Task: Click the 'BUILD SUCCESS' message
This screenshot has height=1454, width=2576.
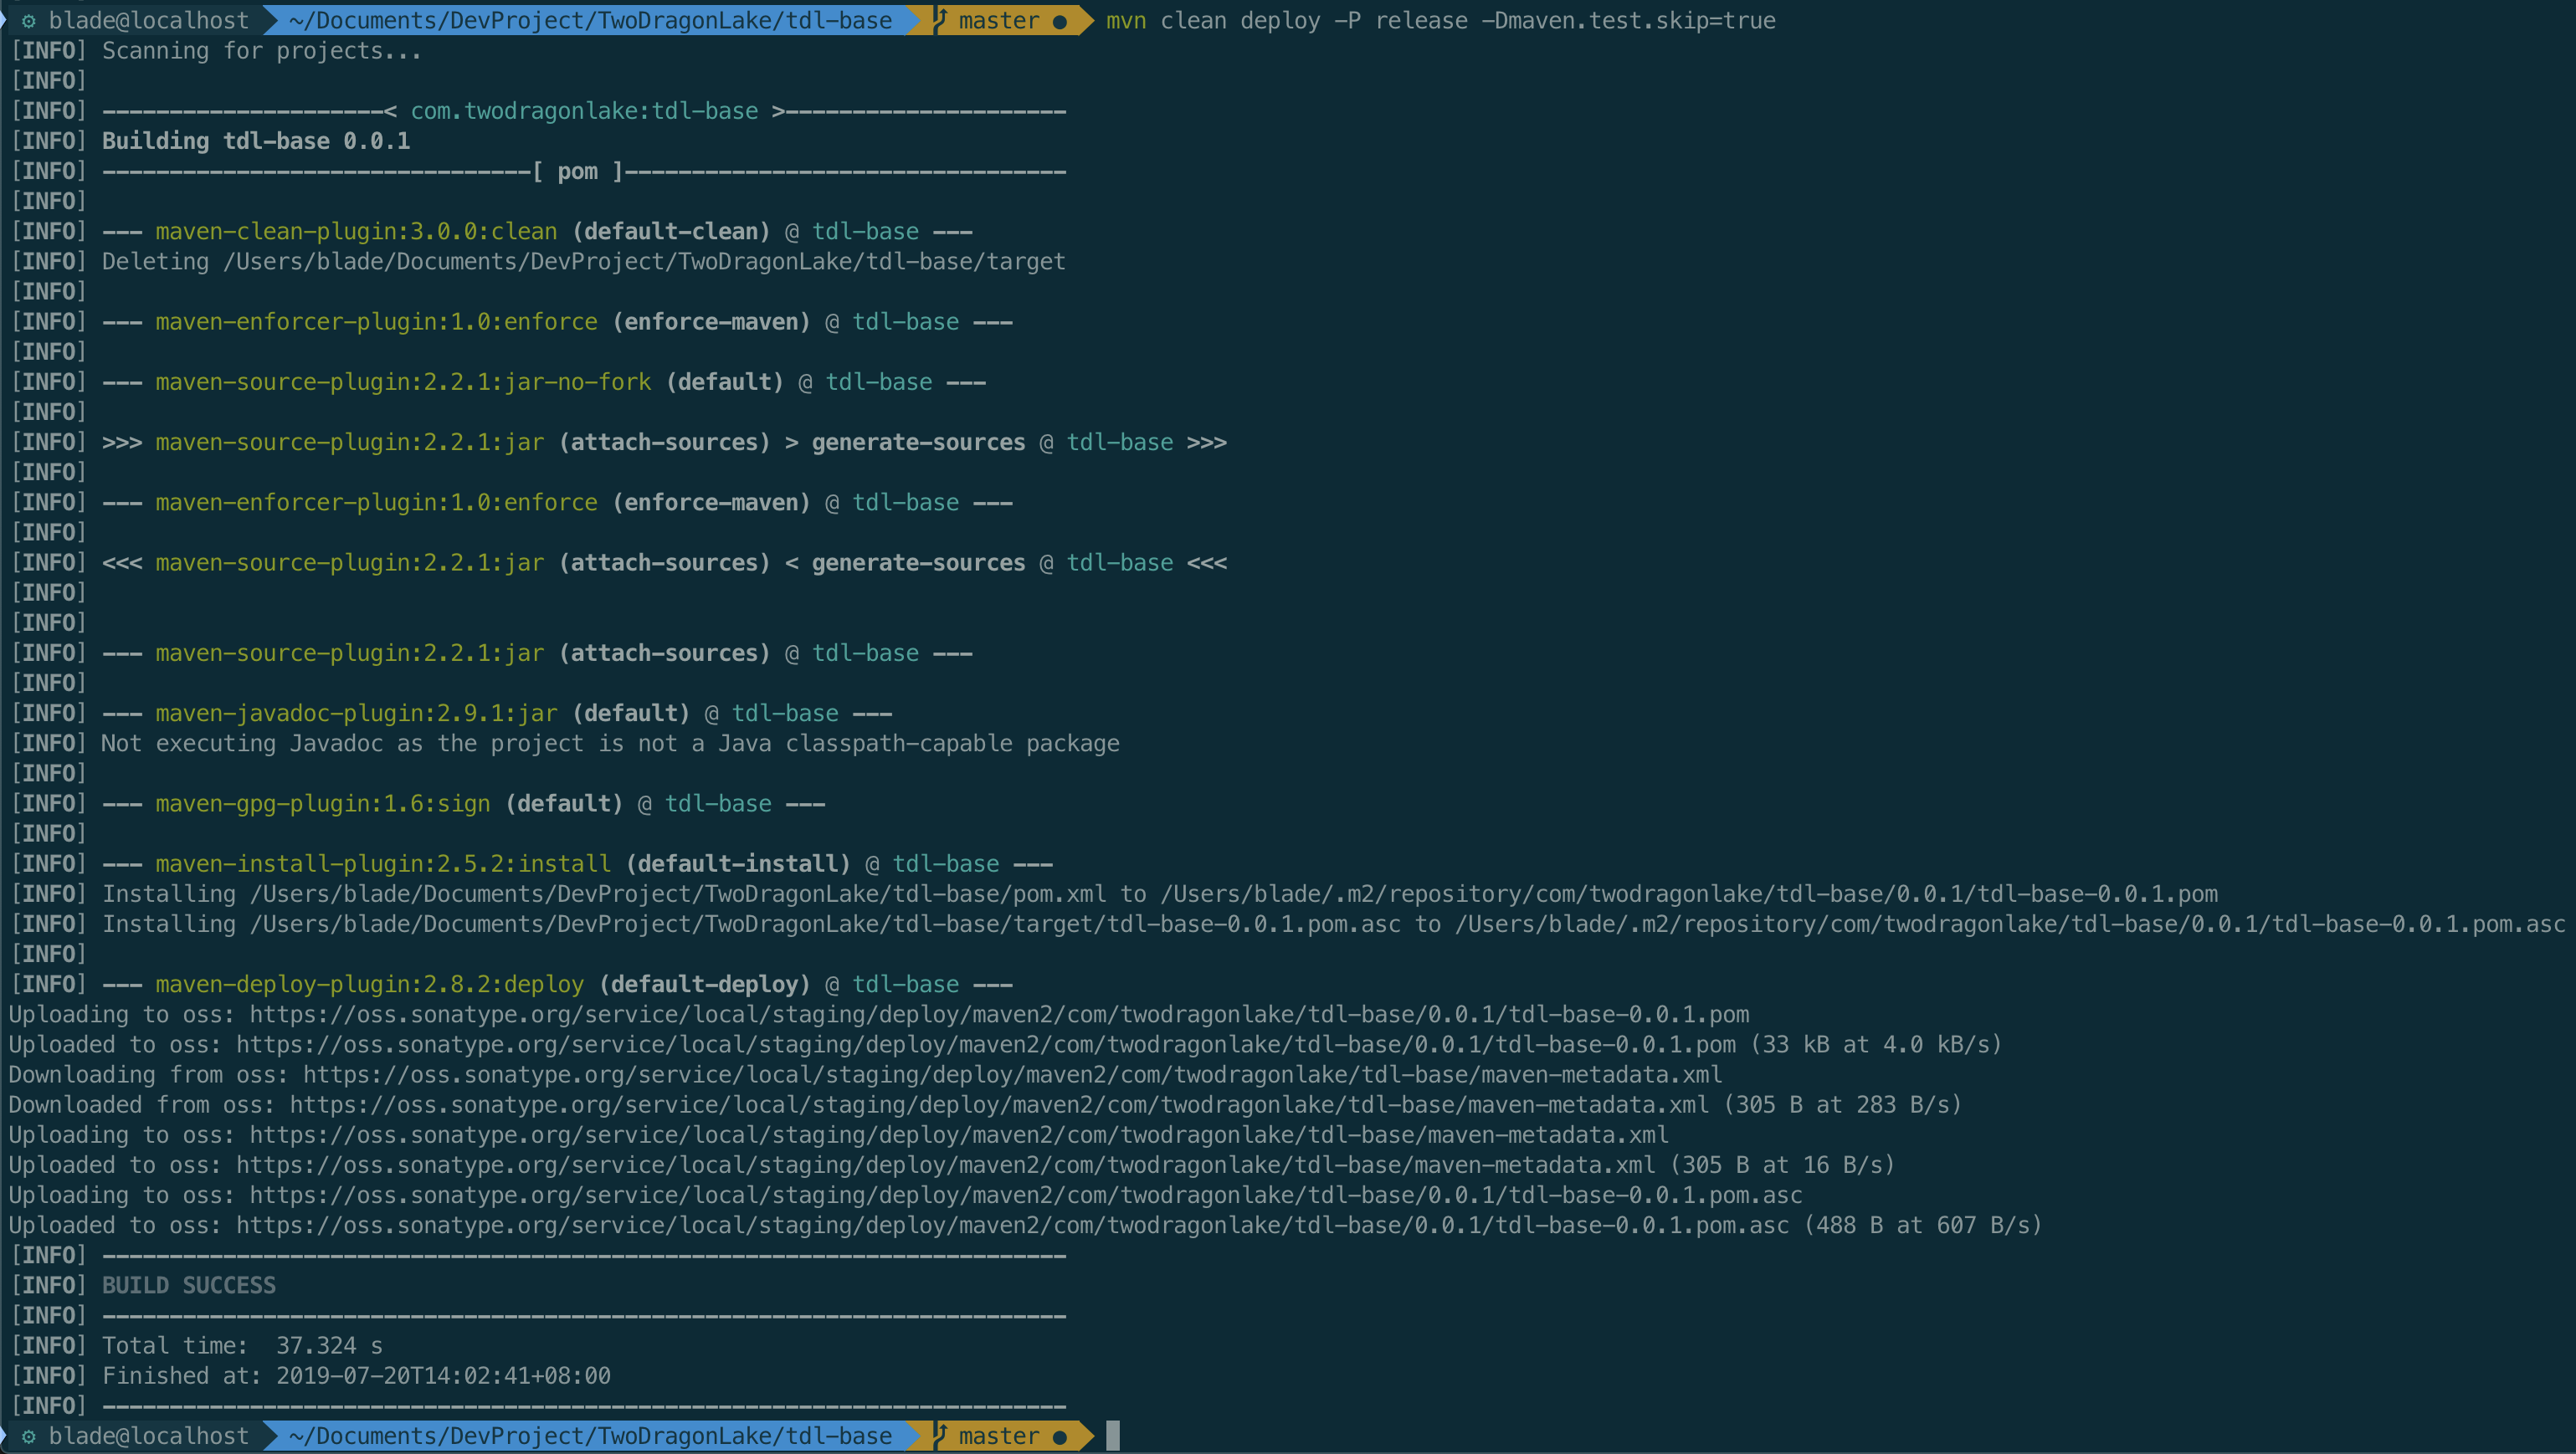Action: [x=189, y=1286]
